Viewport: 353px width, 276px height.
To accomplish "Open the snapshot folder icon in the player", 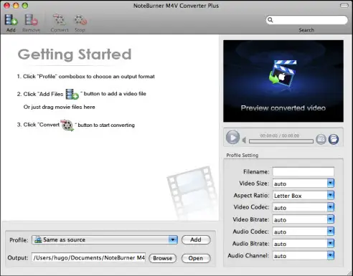I will (x=334, y=139).
